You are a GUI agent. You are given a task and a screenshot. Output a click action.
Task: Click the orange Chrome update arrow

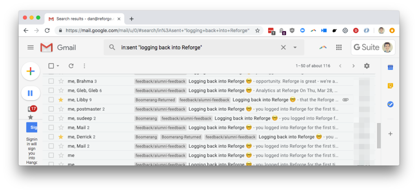(392, 31)
